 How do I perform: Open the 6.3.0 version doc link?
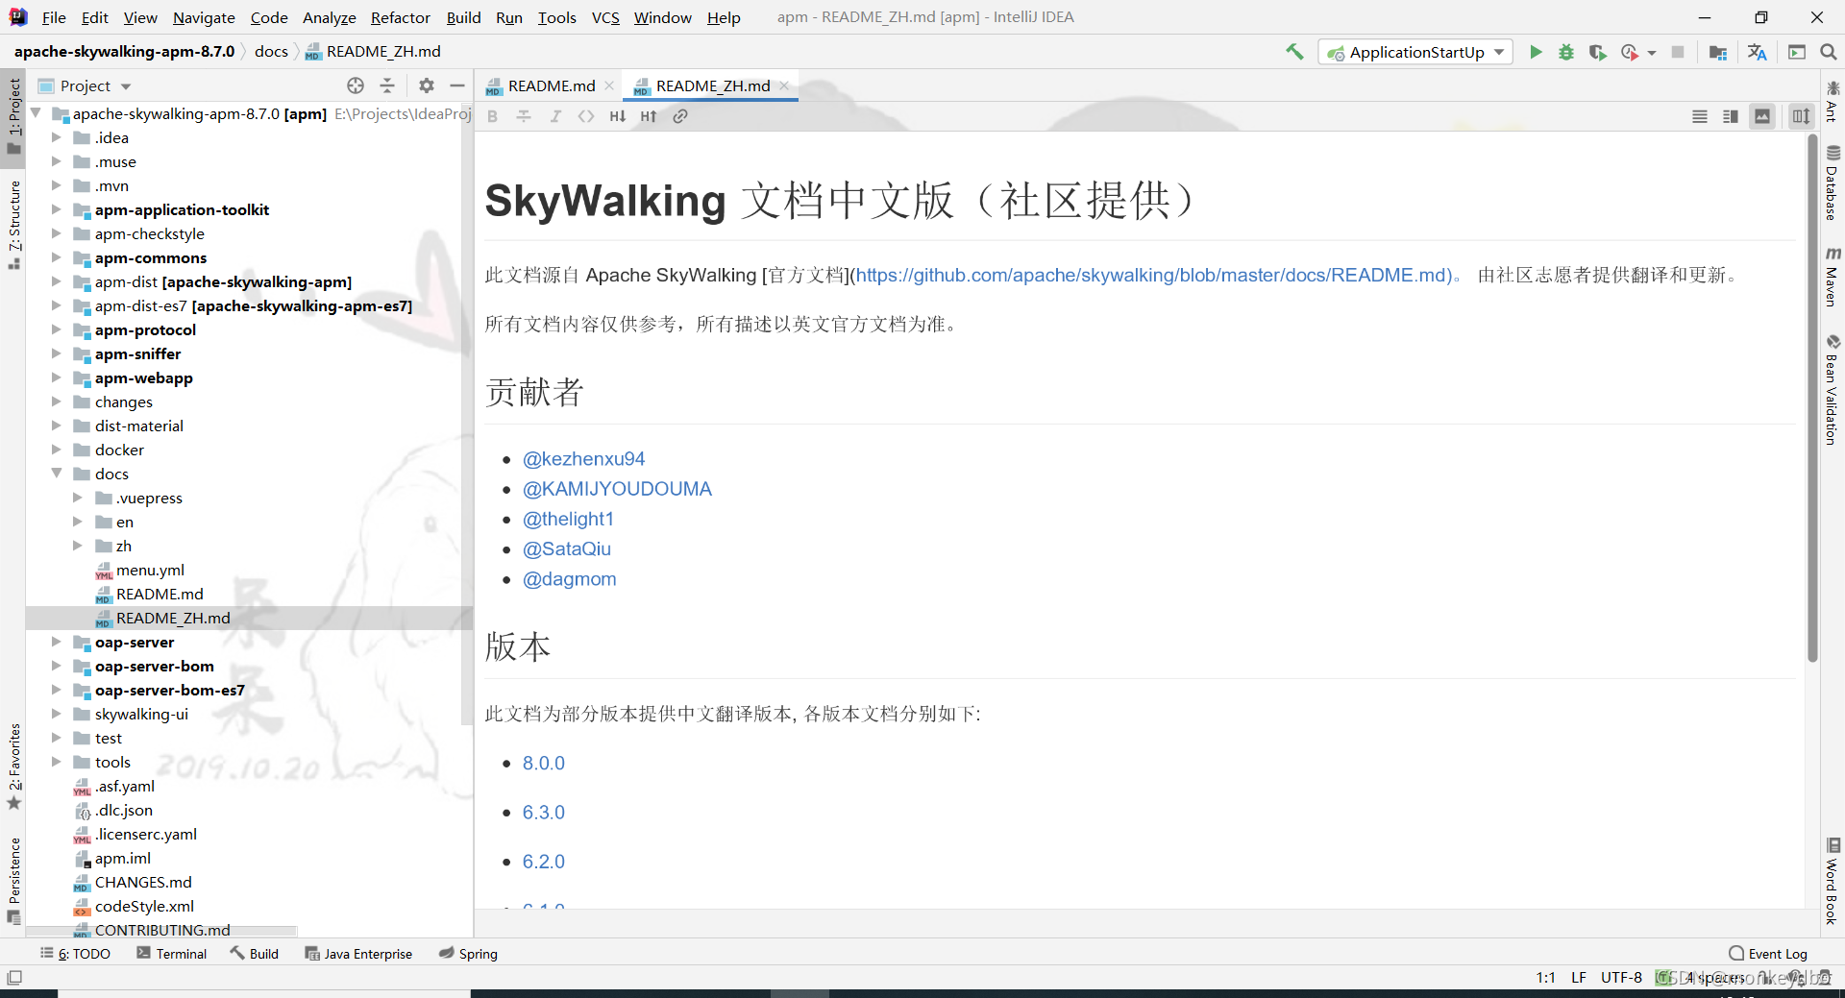click(544, 813)
